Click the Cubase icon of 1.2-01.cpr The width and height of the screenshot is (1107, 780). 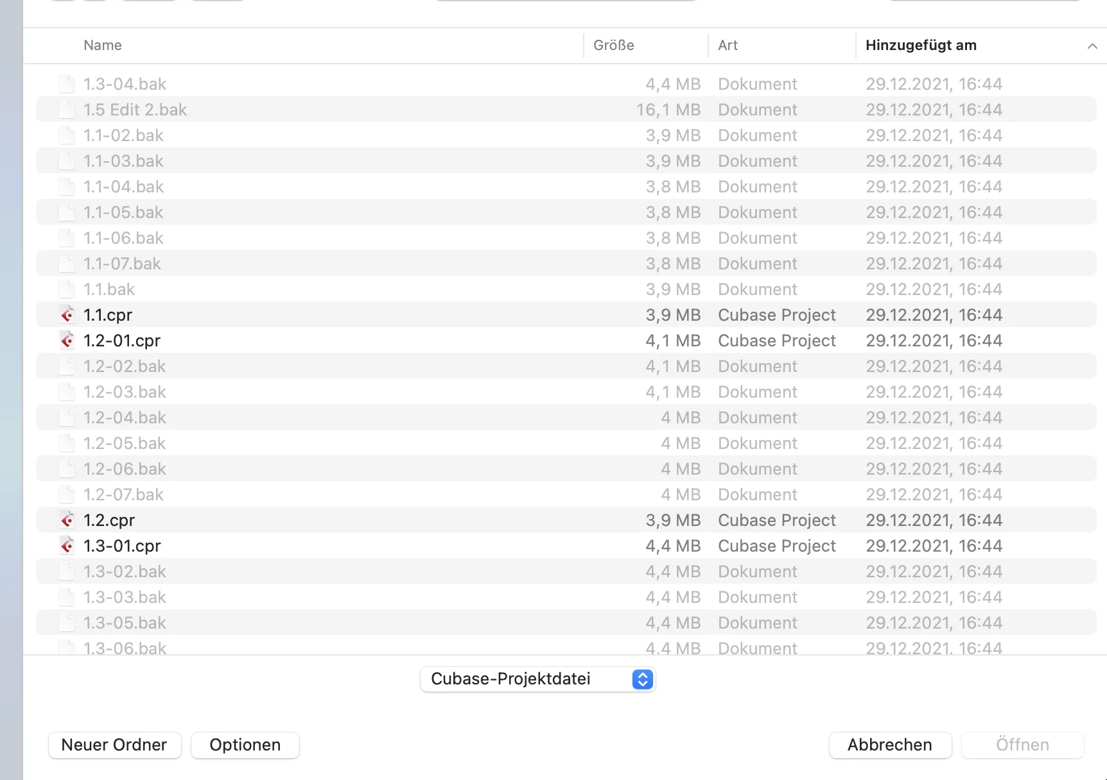point(67,341)
